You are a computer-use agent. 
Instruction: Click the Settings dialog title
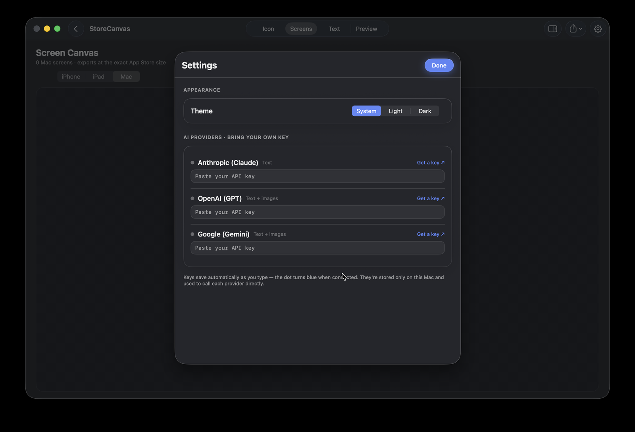tap(199, 65)
